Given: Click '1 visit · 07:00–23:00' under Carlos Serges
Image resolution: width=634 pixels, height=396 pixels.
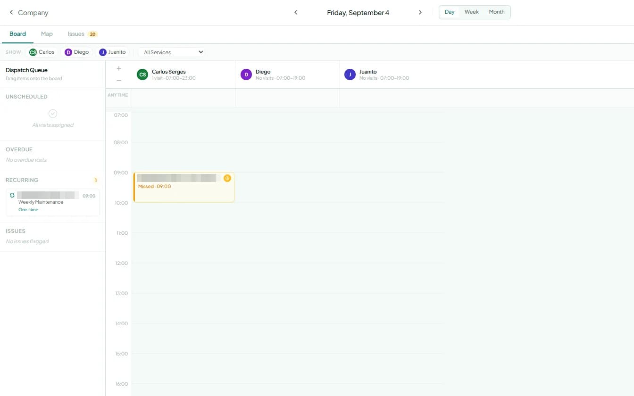Looking at the screenshot, I should tap(174, 78).
